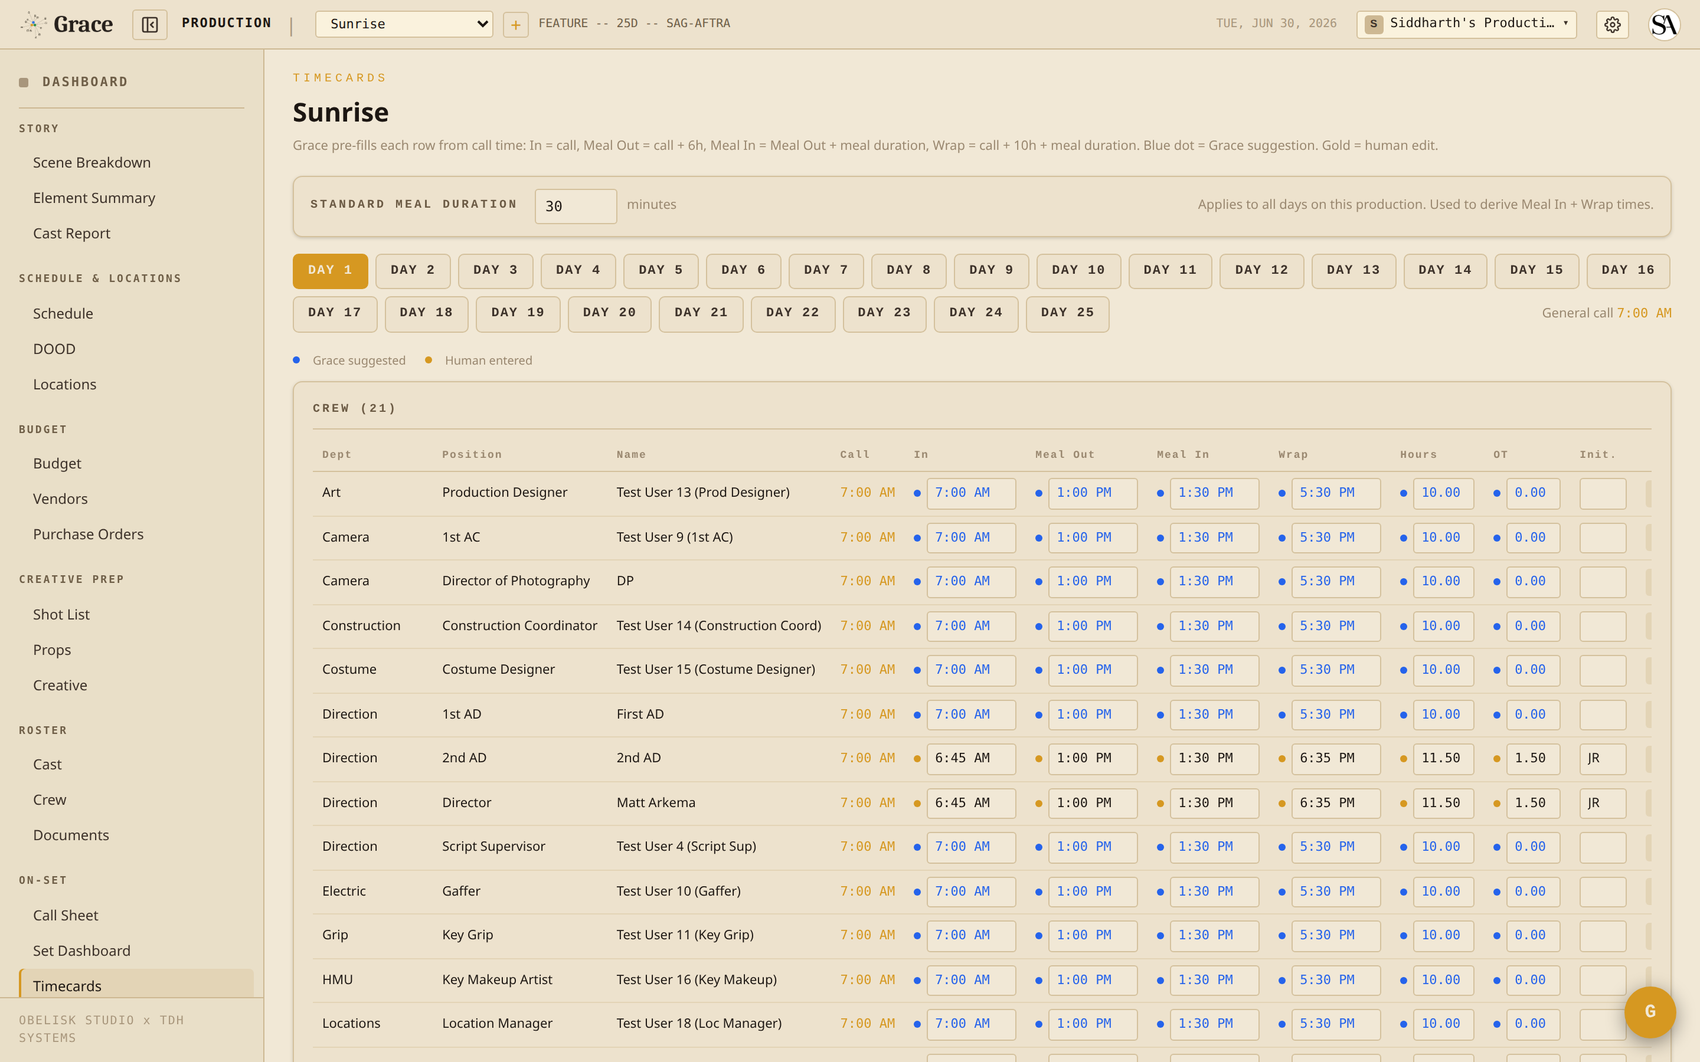Edit Meal In for DP row
This screenshot has height=1062, width=1700.
point(1214,582)
